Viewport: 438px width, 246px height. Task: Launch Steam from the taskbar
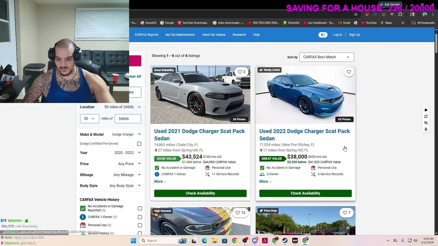coord(285,241)
